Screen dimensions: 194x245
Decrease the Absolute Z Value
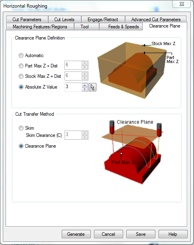click(x=85, y=89)
